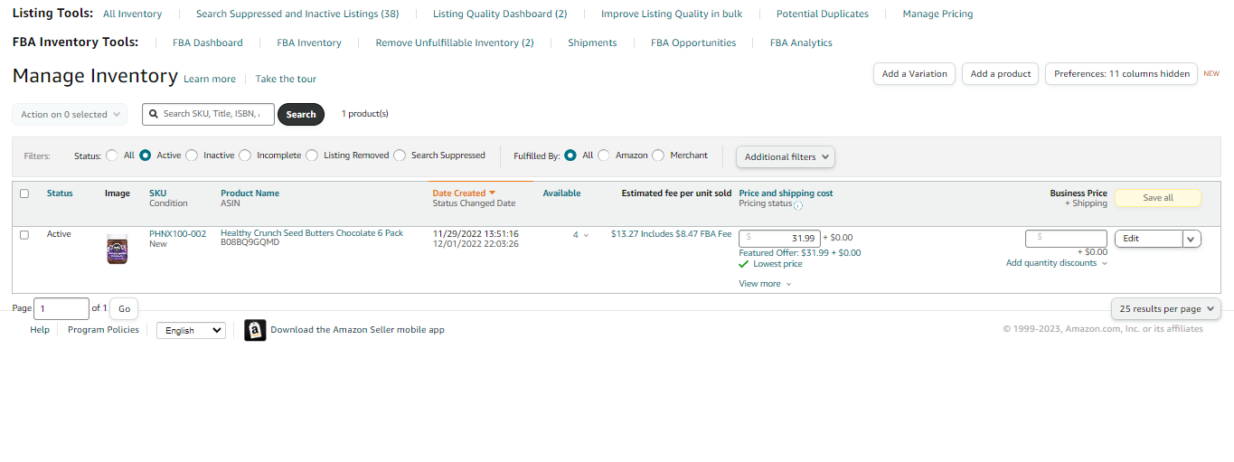Open All Inventory listing tool
Image resolution: width=1234 pixels, height=462 pixels.
click(x=133, y=14)
